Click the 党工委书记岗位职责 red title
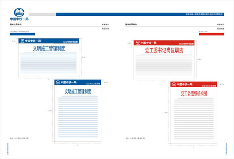 [164, 51]
